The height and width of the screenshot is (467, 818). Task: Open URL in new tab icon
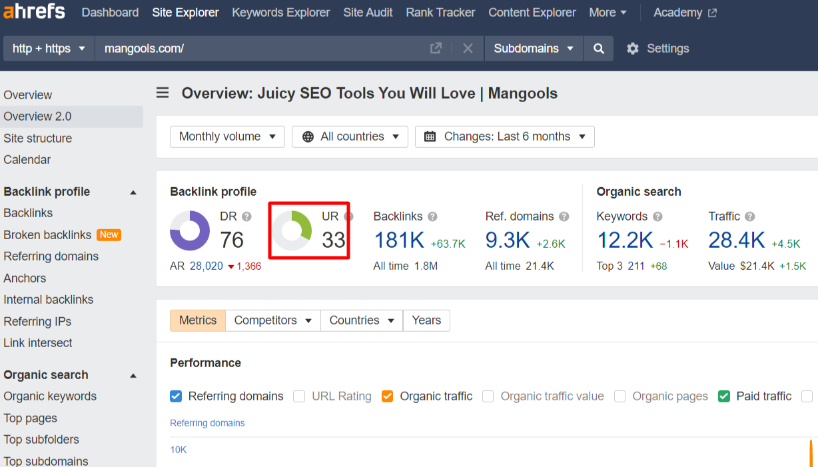point(436,48)
